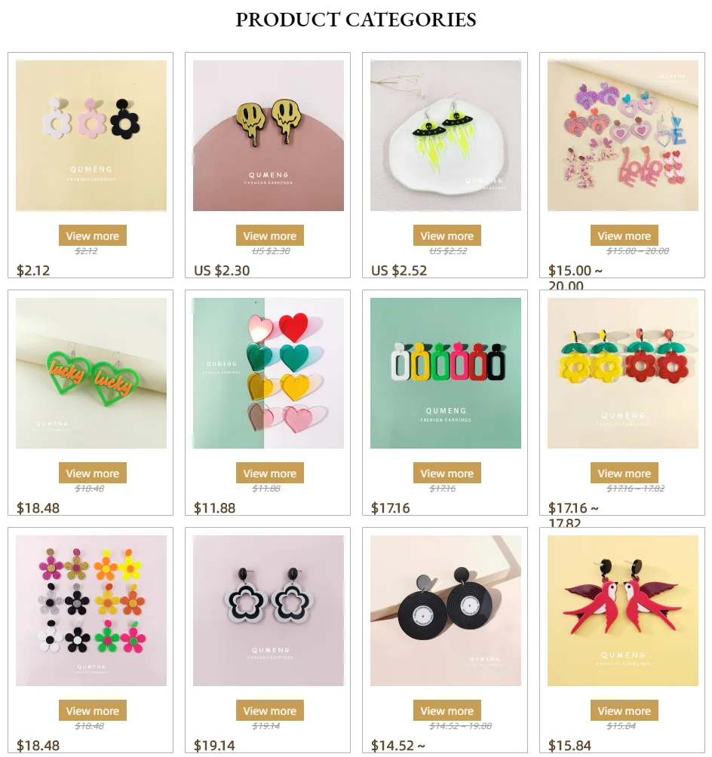Open the black and white flower earrings image
712x757 pixels.
point(269,611)
